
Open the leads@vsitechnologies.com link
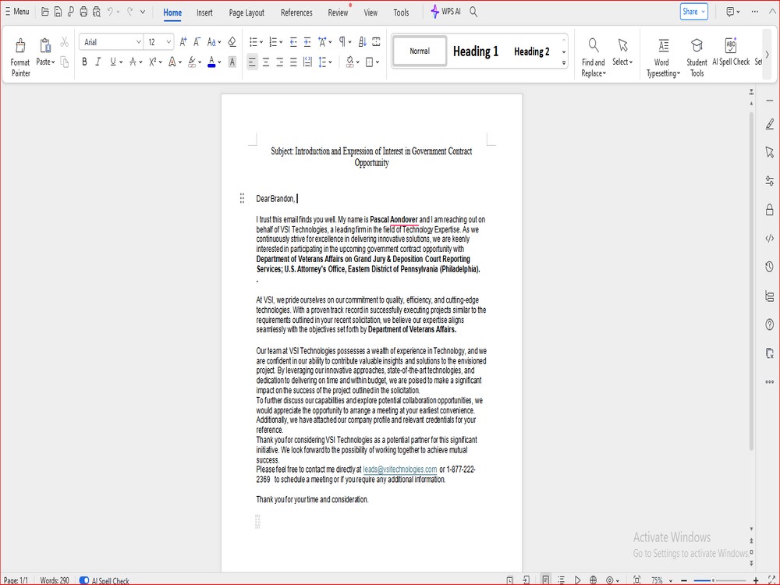tap(400, 469)
